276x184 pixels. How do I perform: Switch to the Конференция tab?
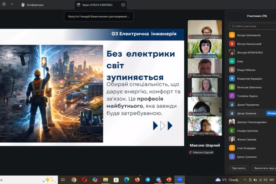tap(32, 5)
